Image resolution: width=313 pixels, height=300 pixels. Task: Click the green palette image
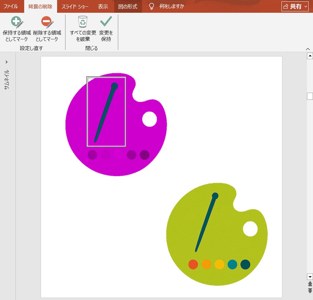click(217, 234)
